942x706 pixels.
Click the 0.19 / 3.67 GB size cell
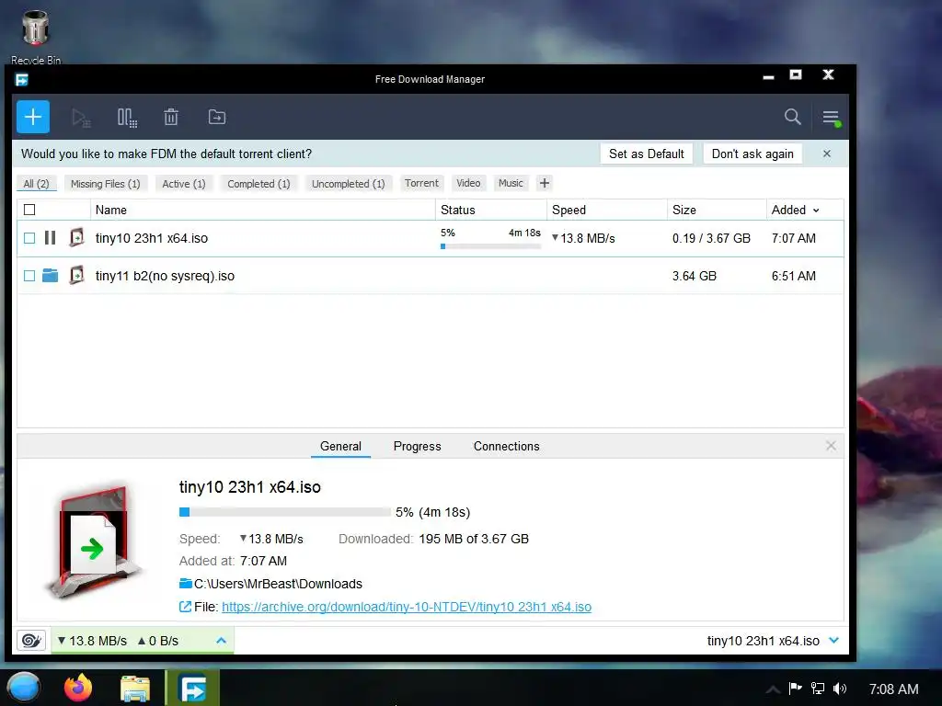coord(711,238)
